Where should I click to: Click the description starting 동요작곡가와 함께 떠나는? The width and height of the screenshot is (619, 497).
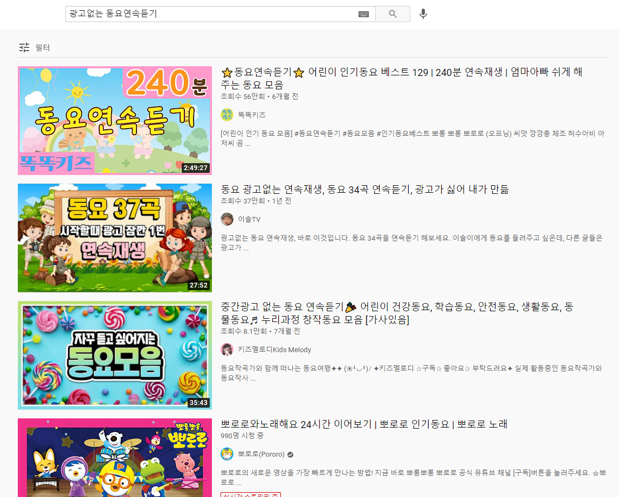[411, 373]
